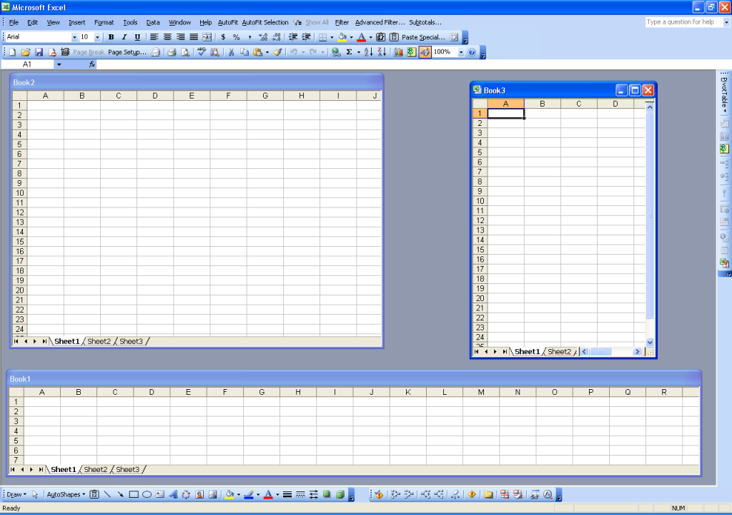Open the Data menu

(x=153, y=22)
